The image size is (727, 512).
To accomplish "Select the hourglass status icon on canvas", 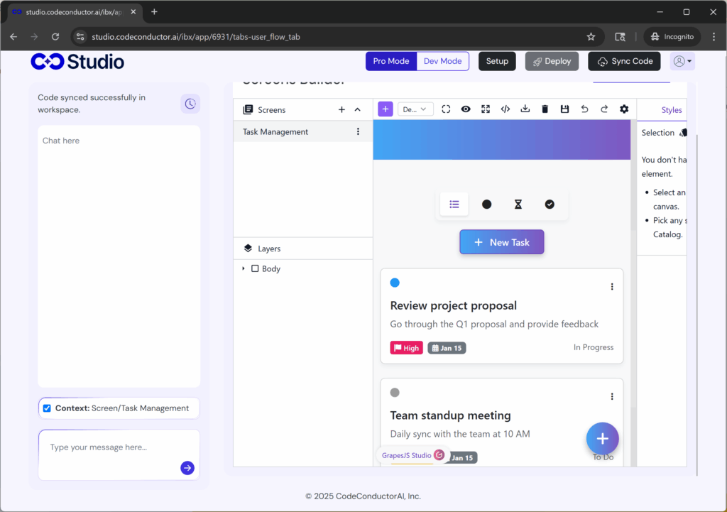I will [x=518, y=204].
